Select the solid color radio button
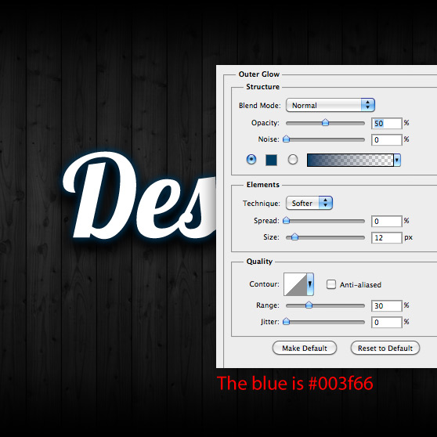The height and width of the screenshot is (437, 437). pos(251,160)
